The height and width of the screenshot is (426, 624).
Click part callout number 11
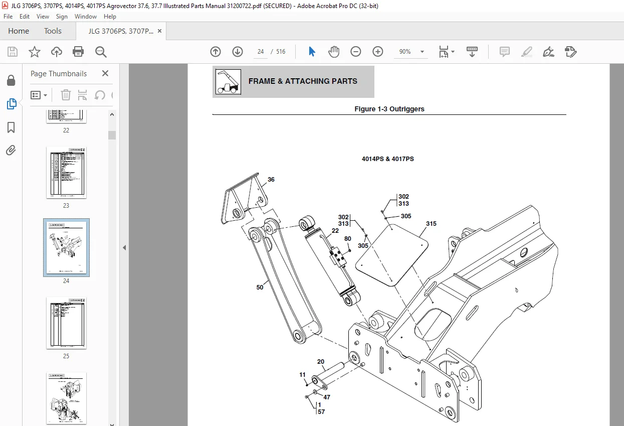(302, 375)
